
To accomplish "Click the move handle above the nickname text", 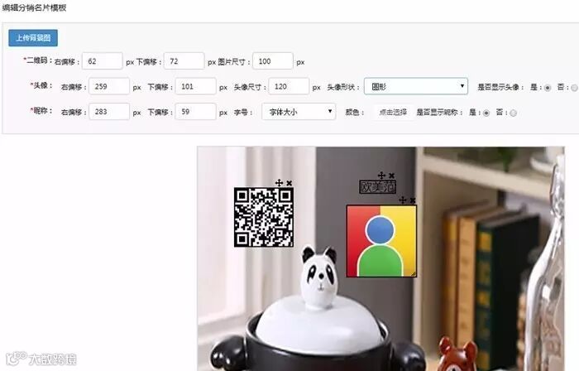I will tap(381, 176).
